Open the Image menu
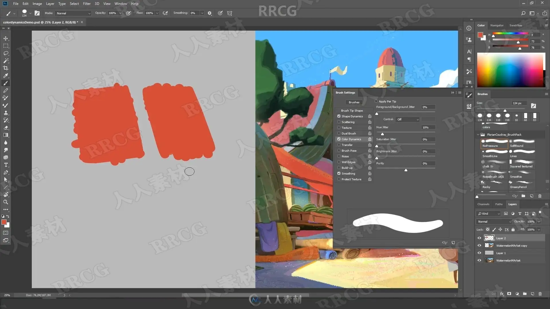 click(37, 4)
